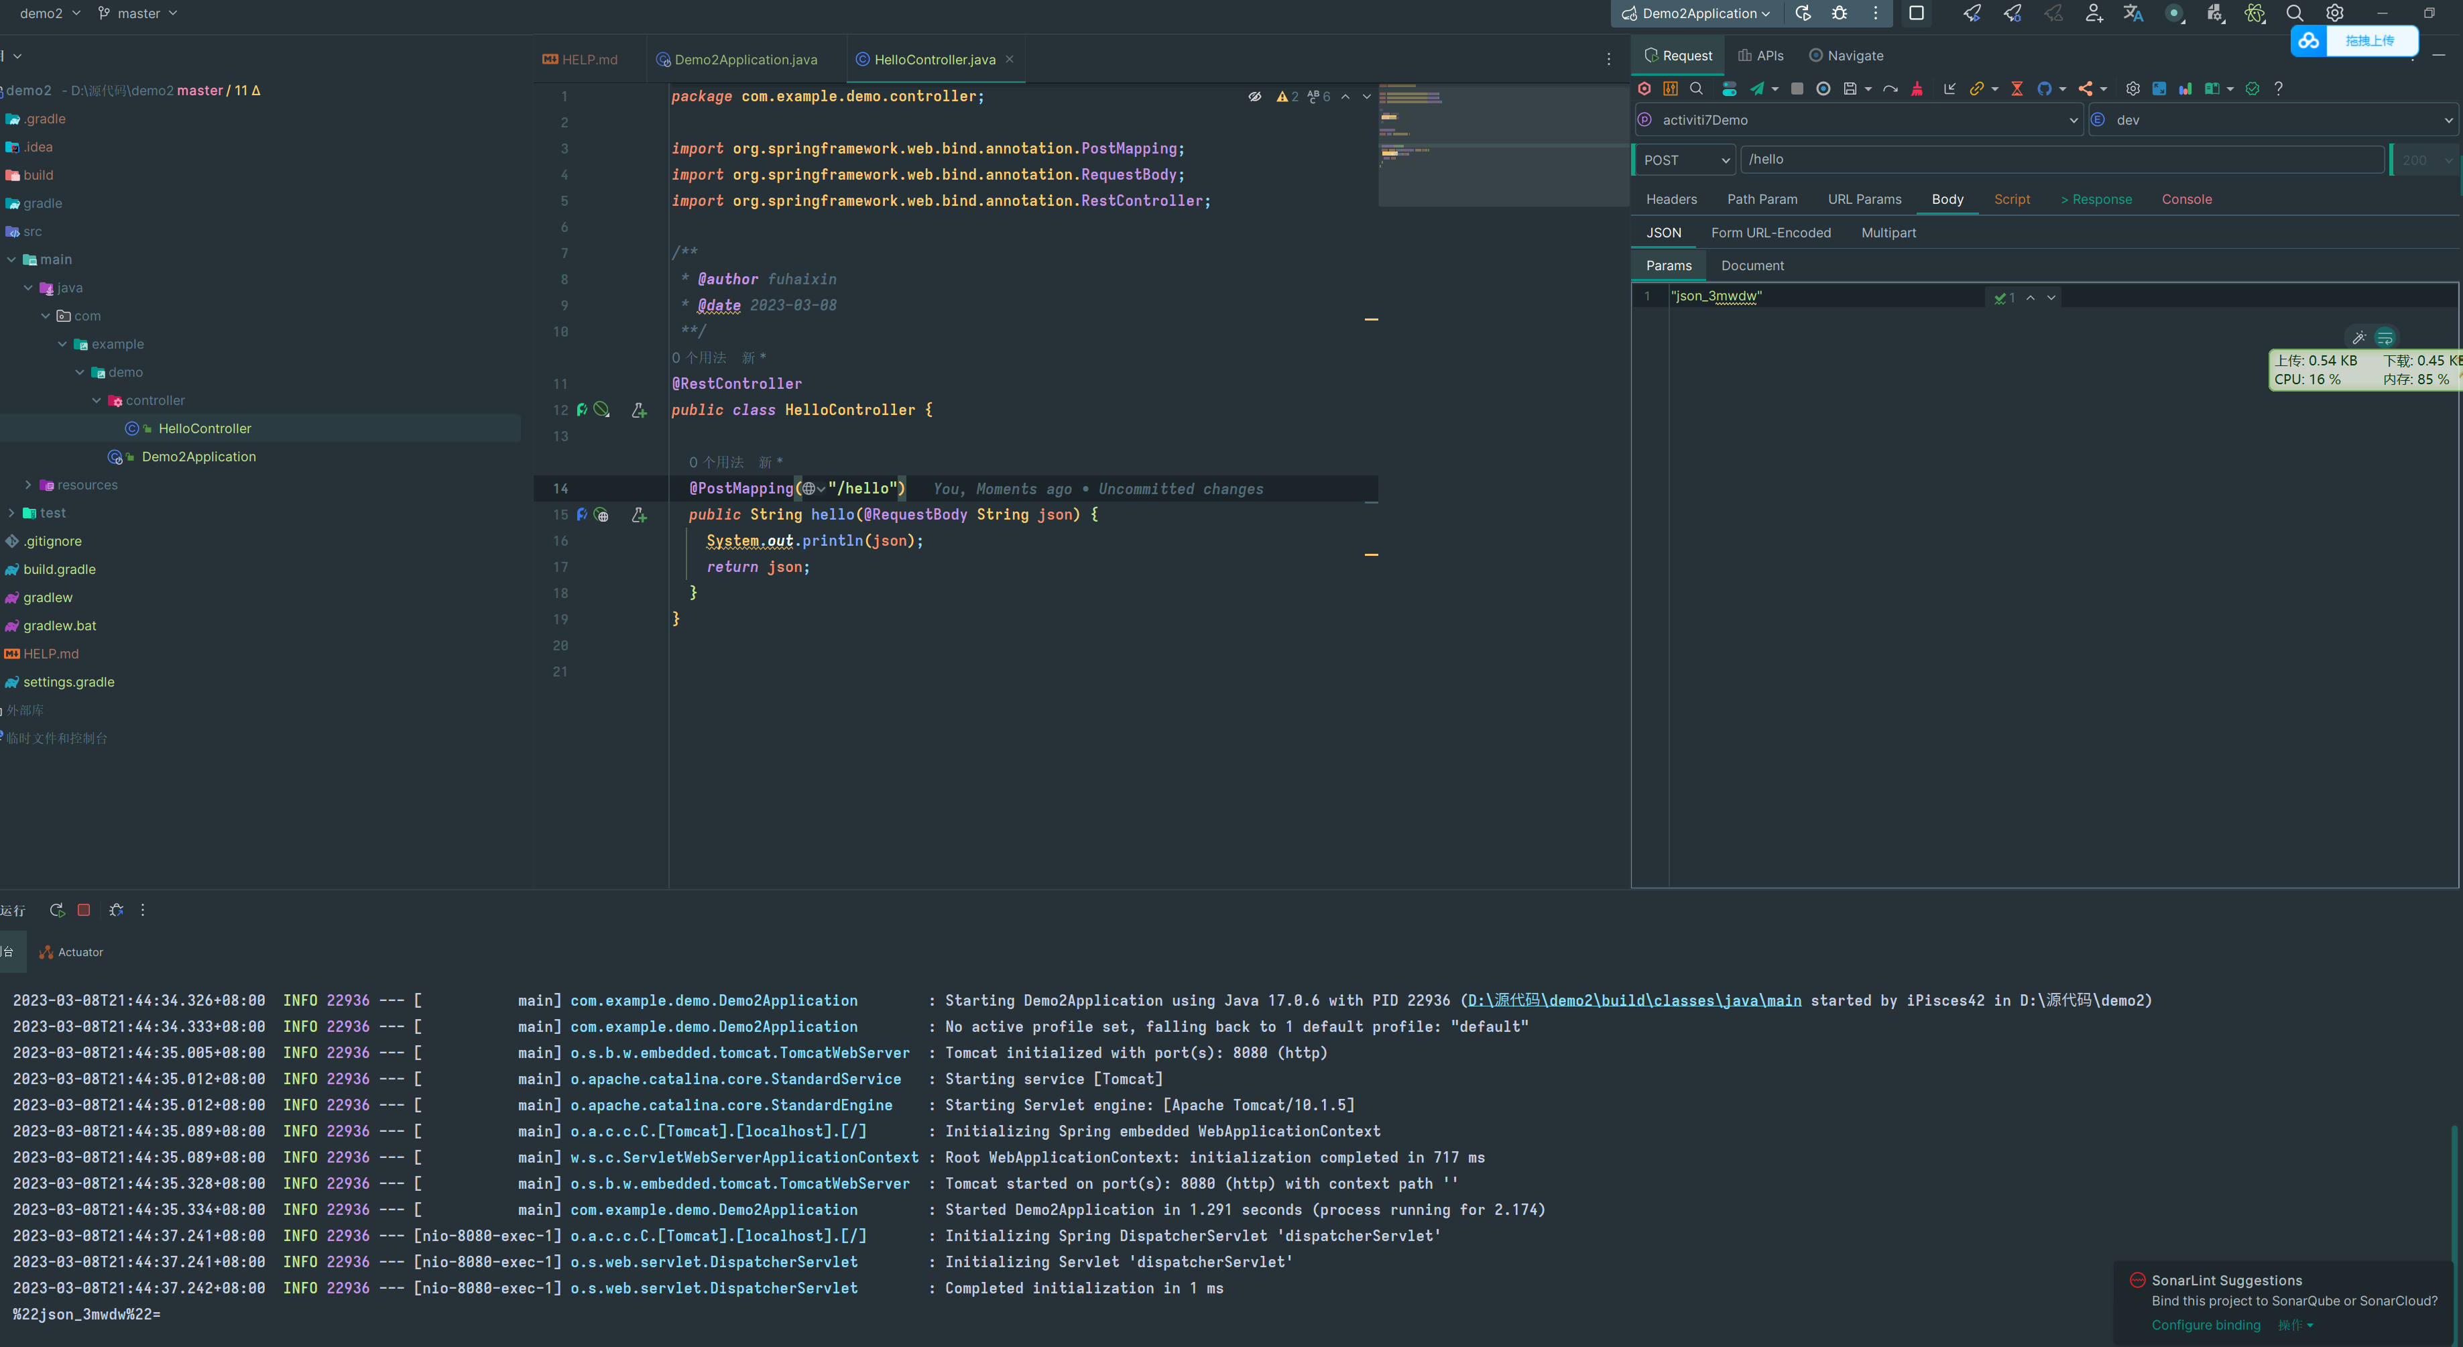This screenshot has width=2463, height=1347.
Task: Collapse the controller folder in project tree
Action: tap(97, 400)
